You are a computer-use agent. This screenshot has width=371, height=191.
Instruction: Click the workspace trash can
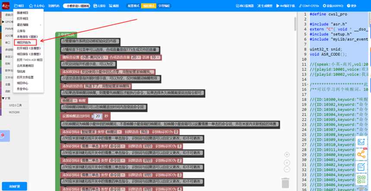pyautogui.click(x=285, y=183)
